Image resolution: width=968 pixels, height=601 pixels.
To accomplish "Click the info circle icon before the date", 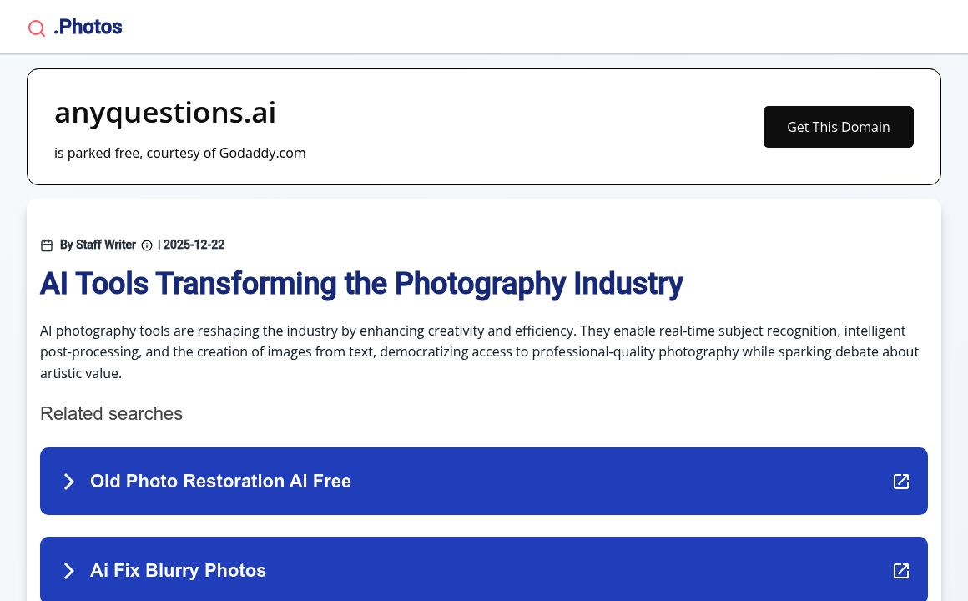I will [x=147, y=245].
